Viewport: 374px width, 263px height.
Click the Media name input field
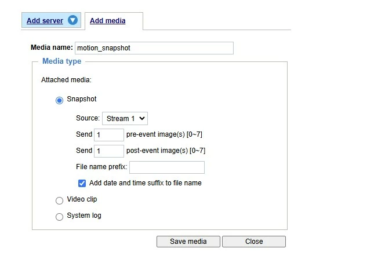click(x=154, y=48)
